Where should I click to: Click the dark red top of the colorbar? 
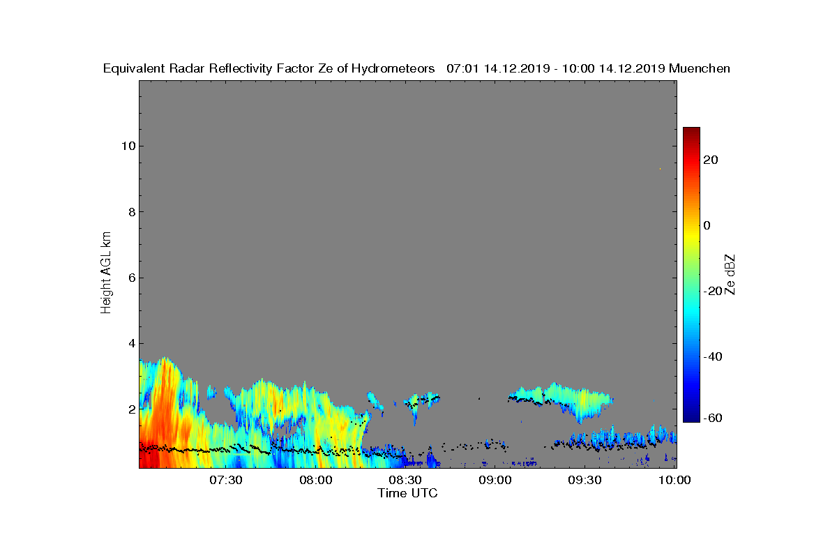pos(691,130)
